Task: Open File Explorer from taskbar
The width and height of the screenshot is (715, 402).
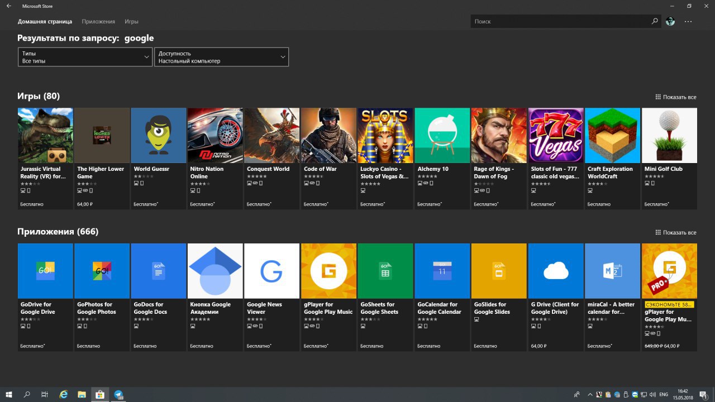Action: 82,394
